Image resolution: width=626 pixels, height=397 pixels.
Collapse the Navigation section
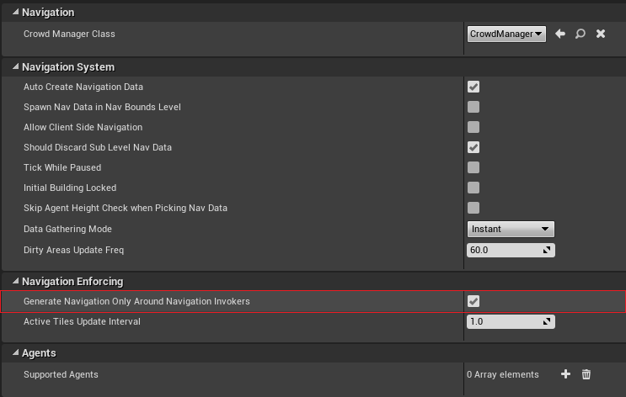coord(15,12)
